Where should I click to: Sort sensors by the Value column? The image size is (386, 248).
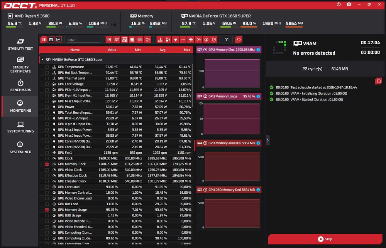click(112, 50)
